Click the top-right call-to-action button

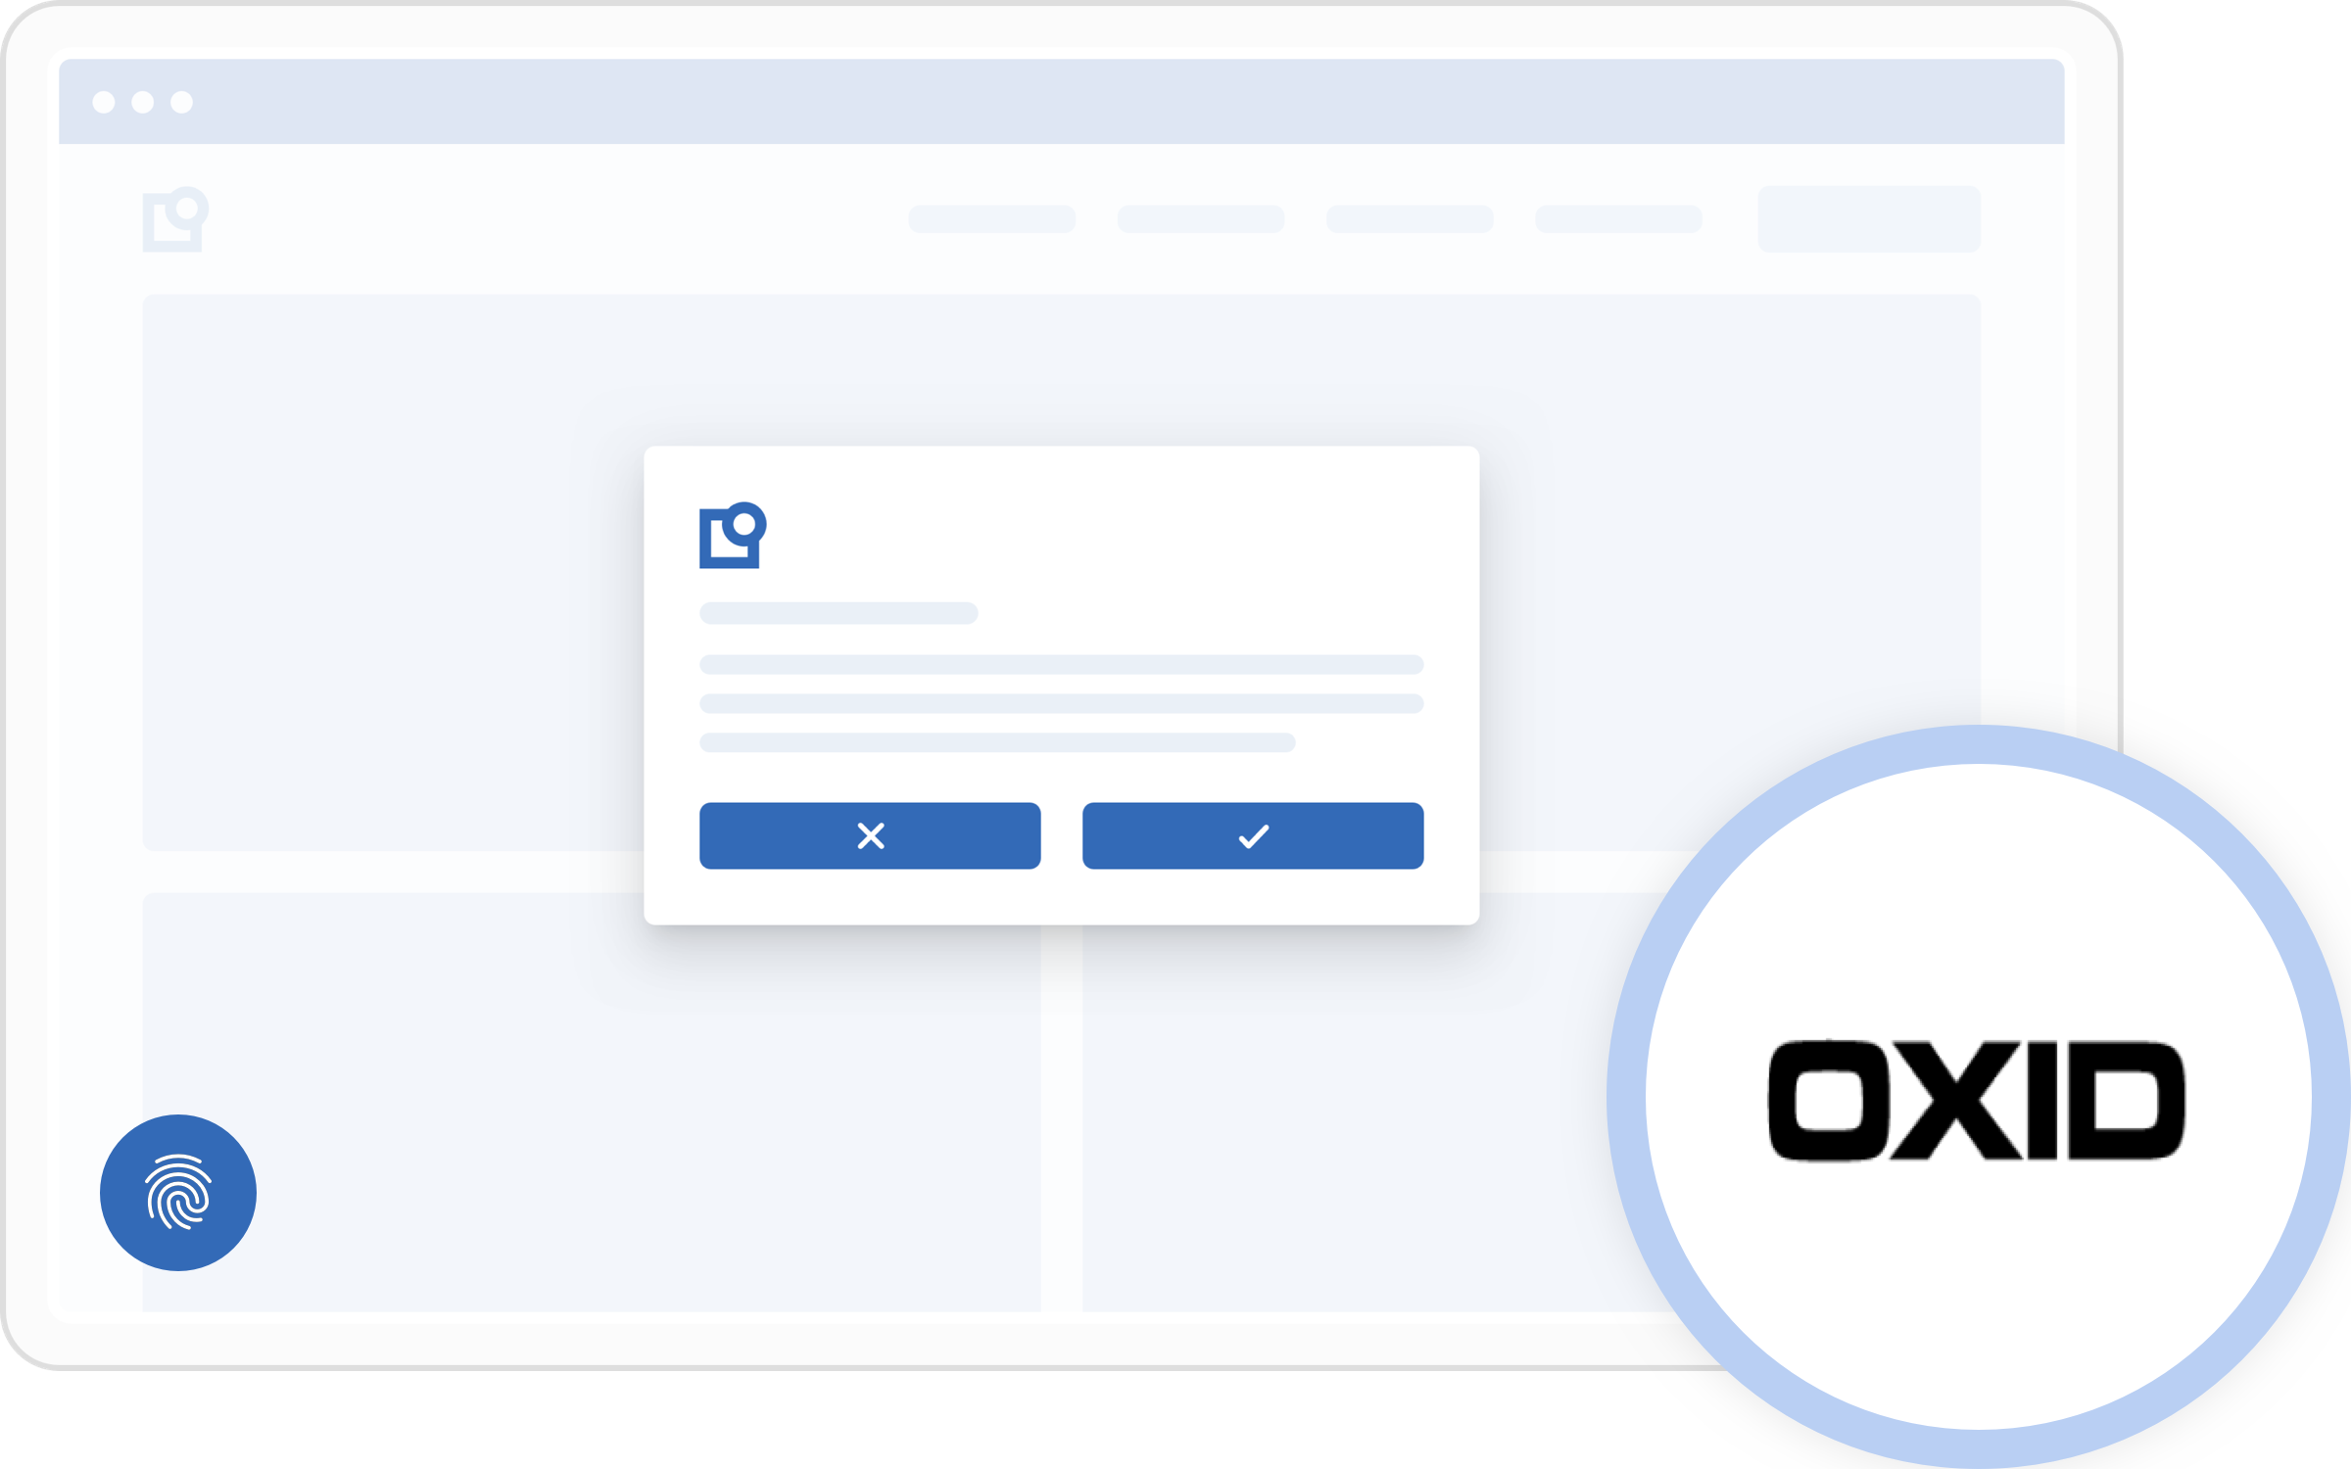click(x=1865, y=214)
